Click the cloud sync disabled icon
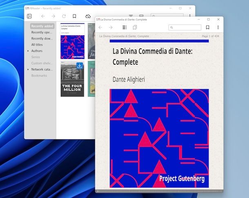Image resolution: width=249 pixels, height=198 pixels. (88, 16)
